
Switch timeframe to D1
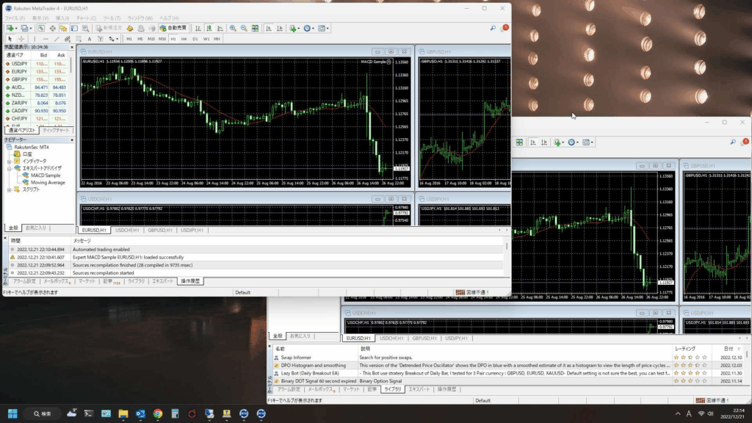point(195,39)
